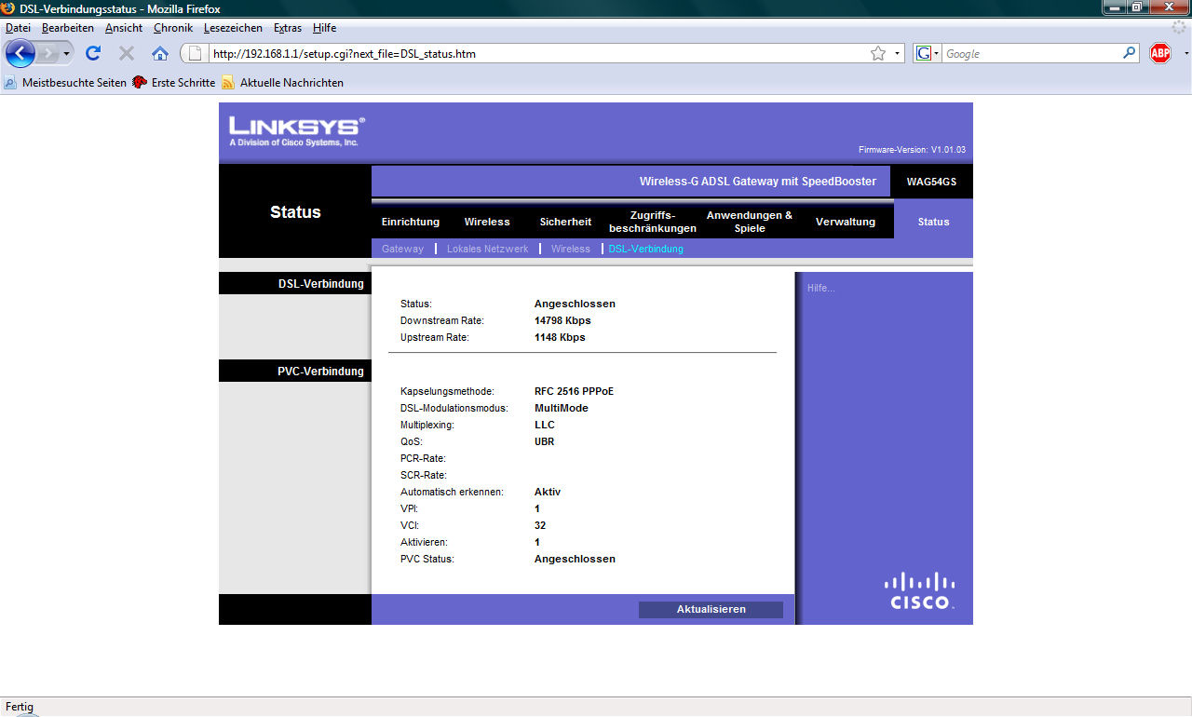This screenshot has height=717, width=1192.
Task: Open the Lesezeichen menu
Action: pos(233,28)
